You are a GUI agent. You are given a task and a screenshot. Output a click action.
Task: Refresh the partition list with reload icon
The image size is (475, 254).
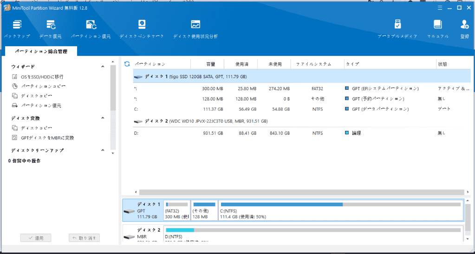click(x=127, y=64)
